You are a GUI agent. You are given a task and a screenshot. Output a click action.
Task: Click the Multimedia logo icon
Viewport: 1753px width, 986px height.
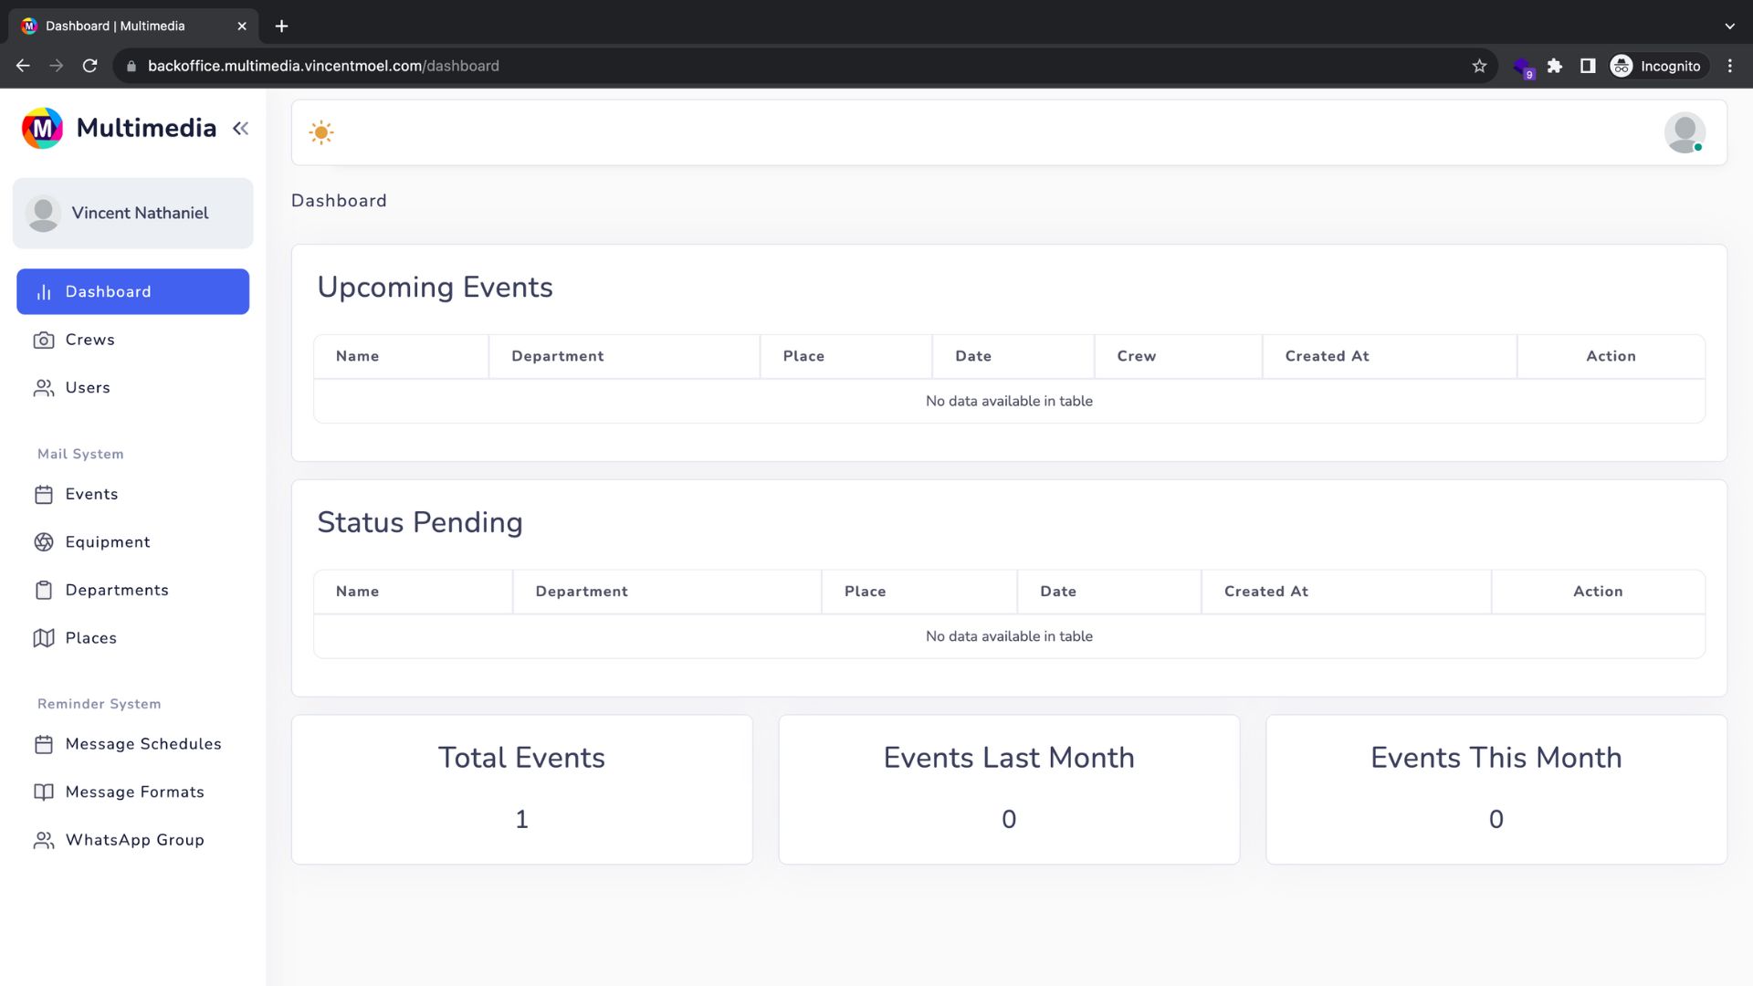tap(42, 129)
